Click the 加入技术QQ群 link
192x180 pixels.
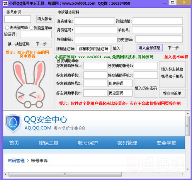176,57
